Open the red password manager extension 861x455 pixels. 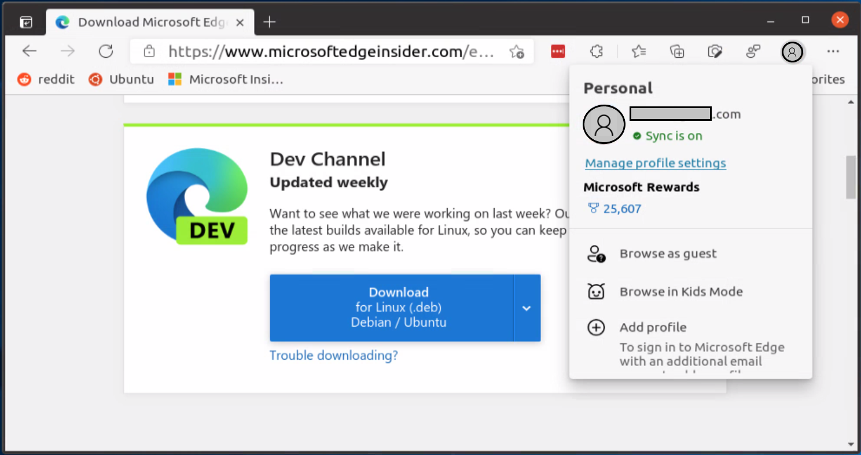coord(558,51)
